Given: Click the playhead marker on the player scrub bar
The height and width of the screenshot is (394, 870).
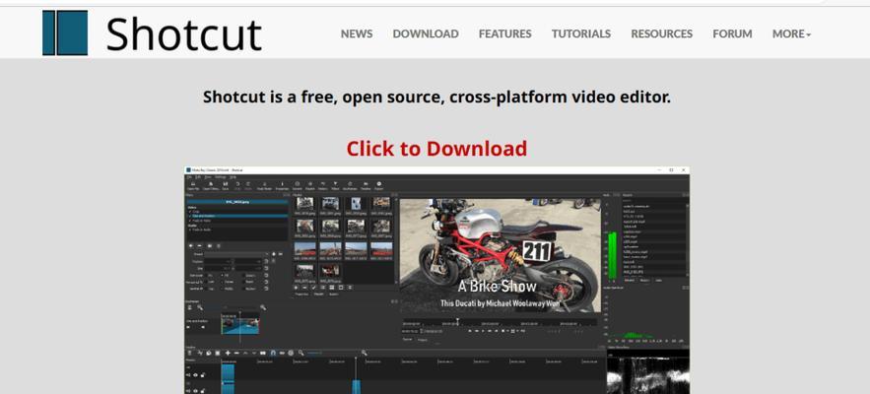Looking at the screenshot, I should click(x=458, y=321).
